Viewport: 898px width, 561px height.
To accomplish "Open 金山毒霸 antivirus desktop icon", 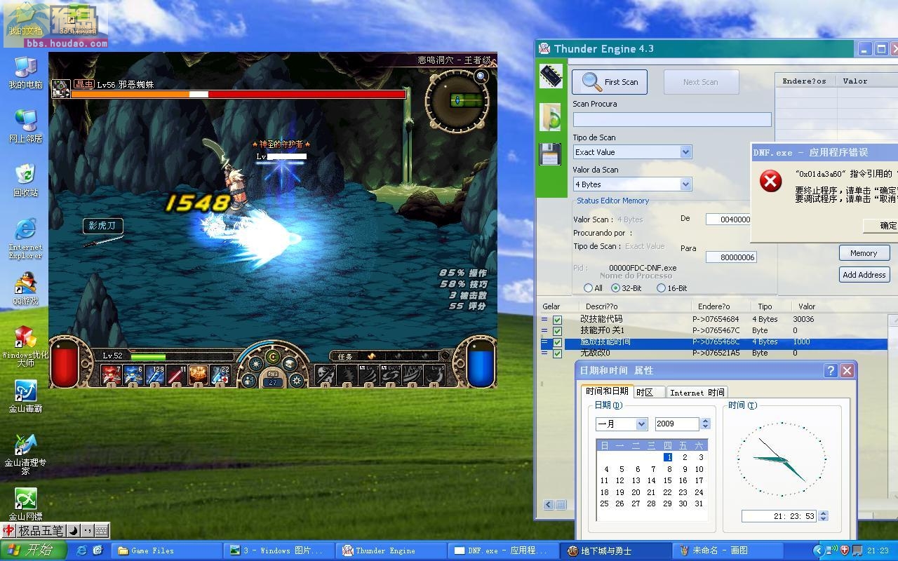I will (25, 396).
